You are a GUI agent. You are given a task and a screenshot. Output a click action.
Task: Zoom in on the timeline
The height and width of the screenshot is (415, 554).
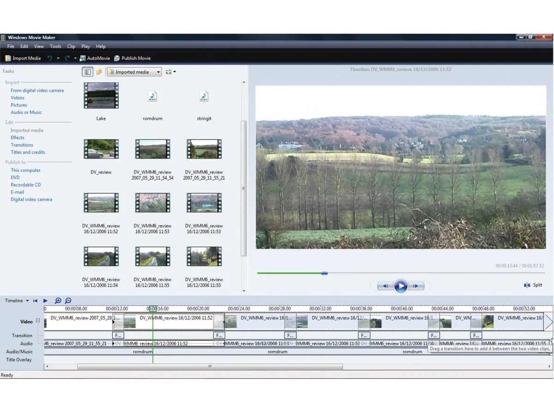tap(58, 301)
